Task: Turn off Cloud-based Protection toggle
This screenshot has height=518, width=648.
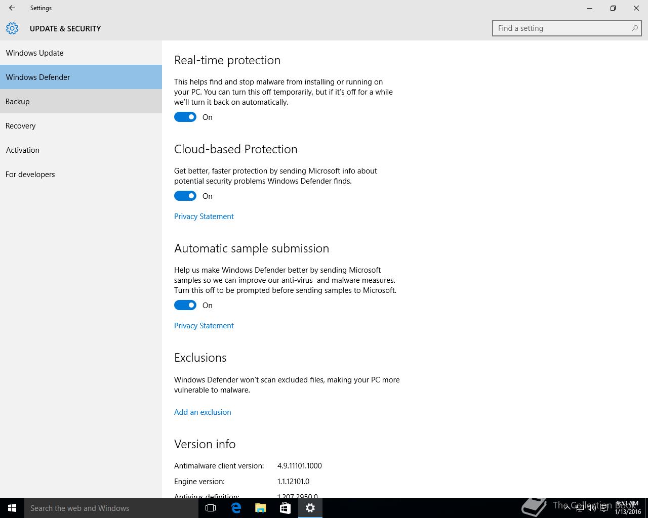Action: tap(185, 196)
